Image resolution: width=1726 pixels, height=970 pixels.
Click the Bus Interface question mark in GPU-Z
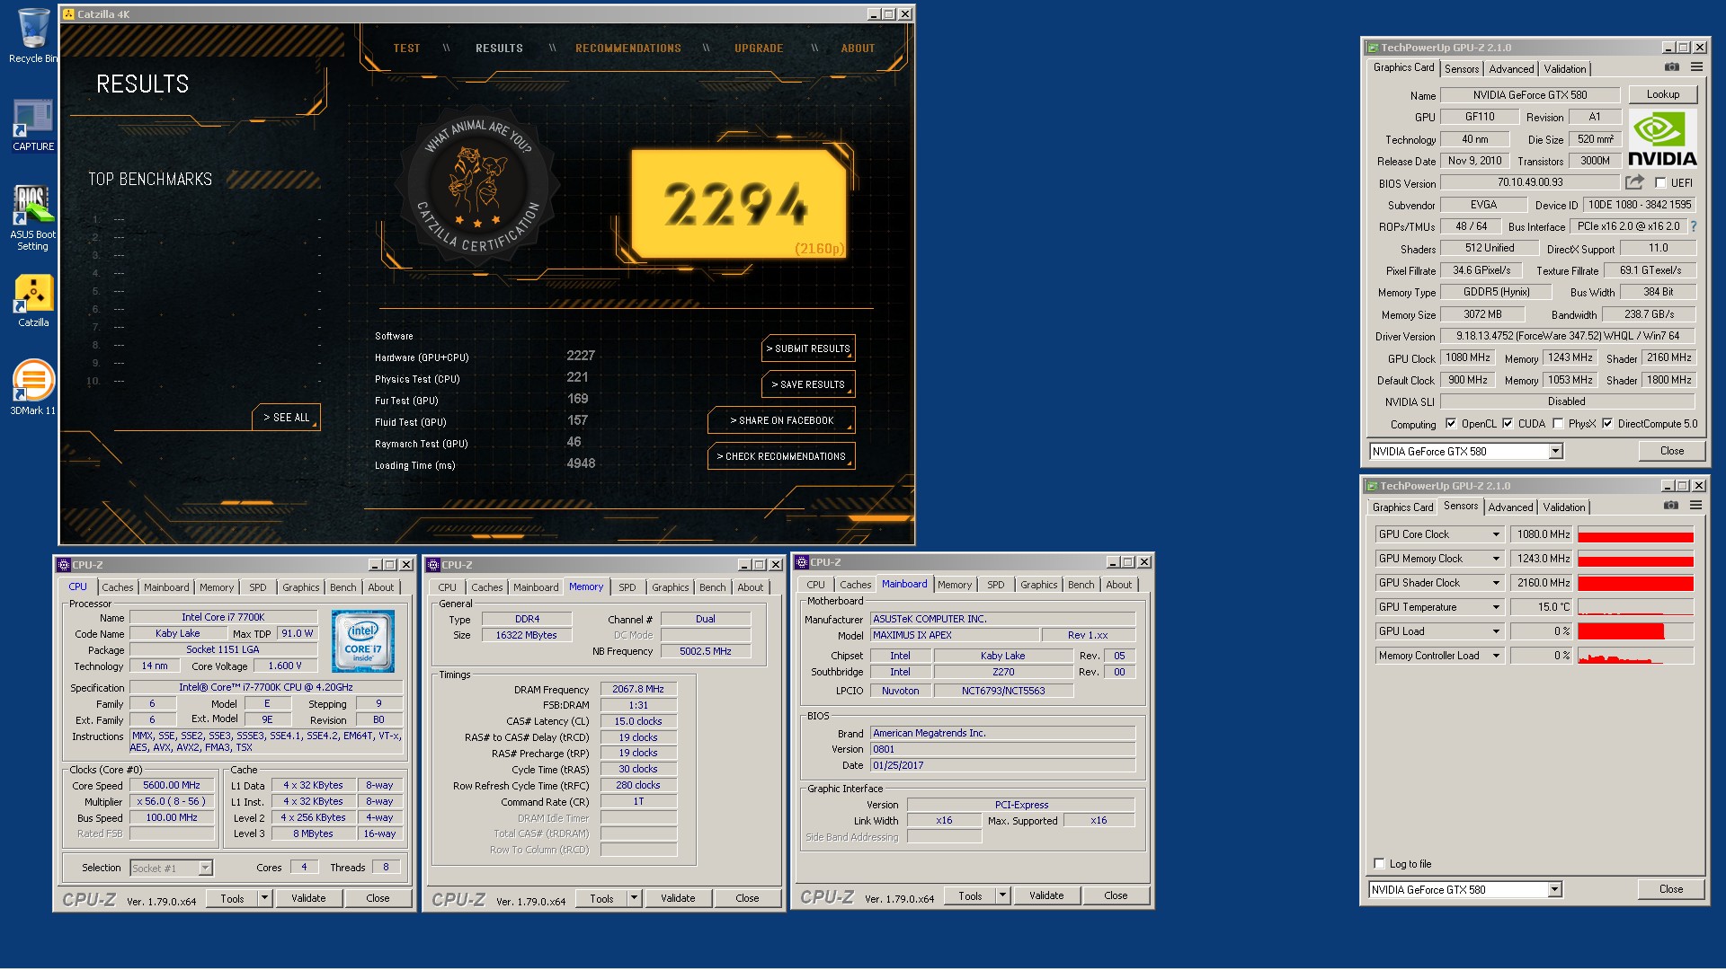pyautogui.click(x=1694, y=226)
